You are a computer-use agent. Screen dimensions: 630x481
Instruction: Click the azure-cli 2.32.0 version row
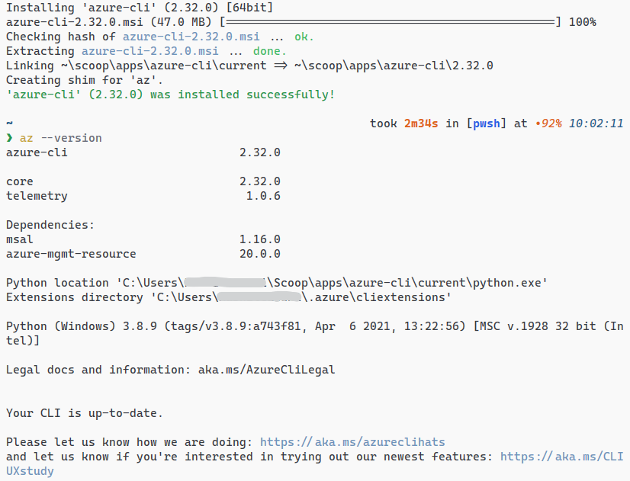(x=143, y=152)
